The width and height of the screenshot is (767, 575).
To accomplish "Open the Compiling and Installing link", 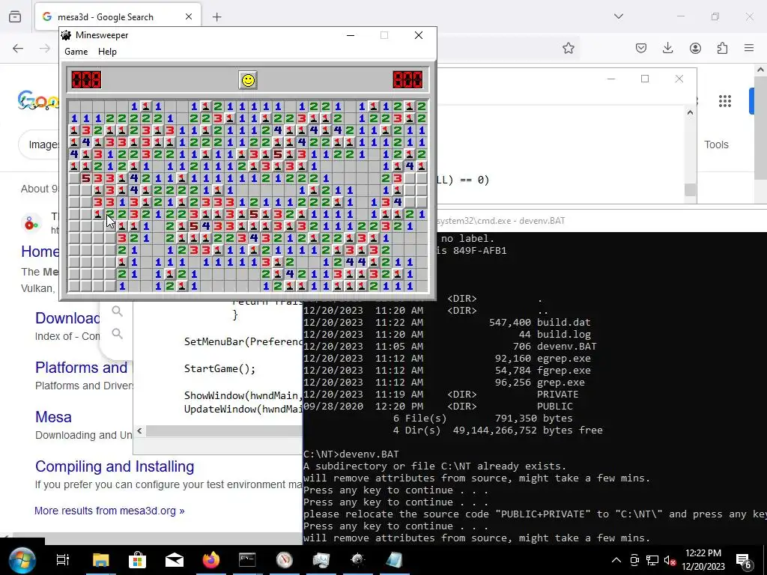I will coord(115,466).
